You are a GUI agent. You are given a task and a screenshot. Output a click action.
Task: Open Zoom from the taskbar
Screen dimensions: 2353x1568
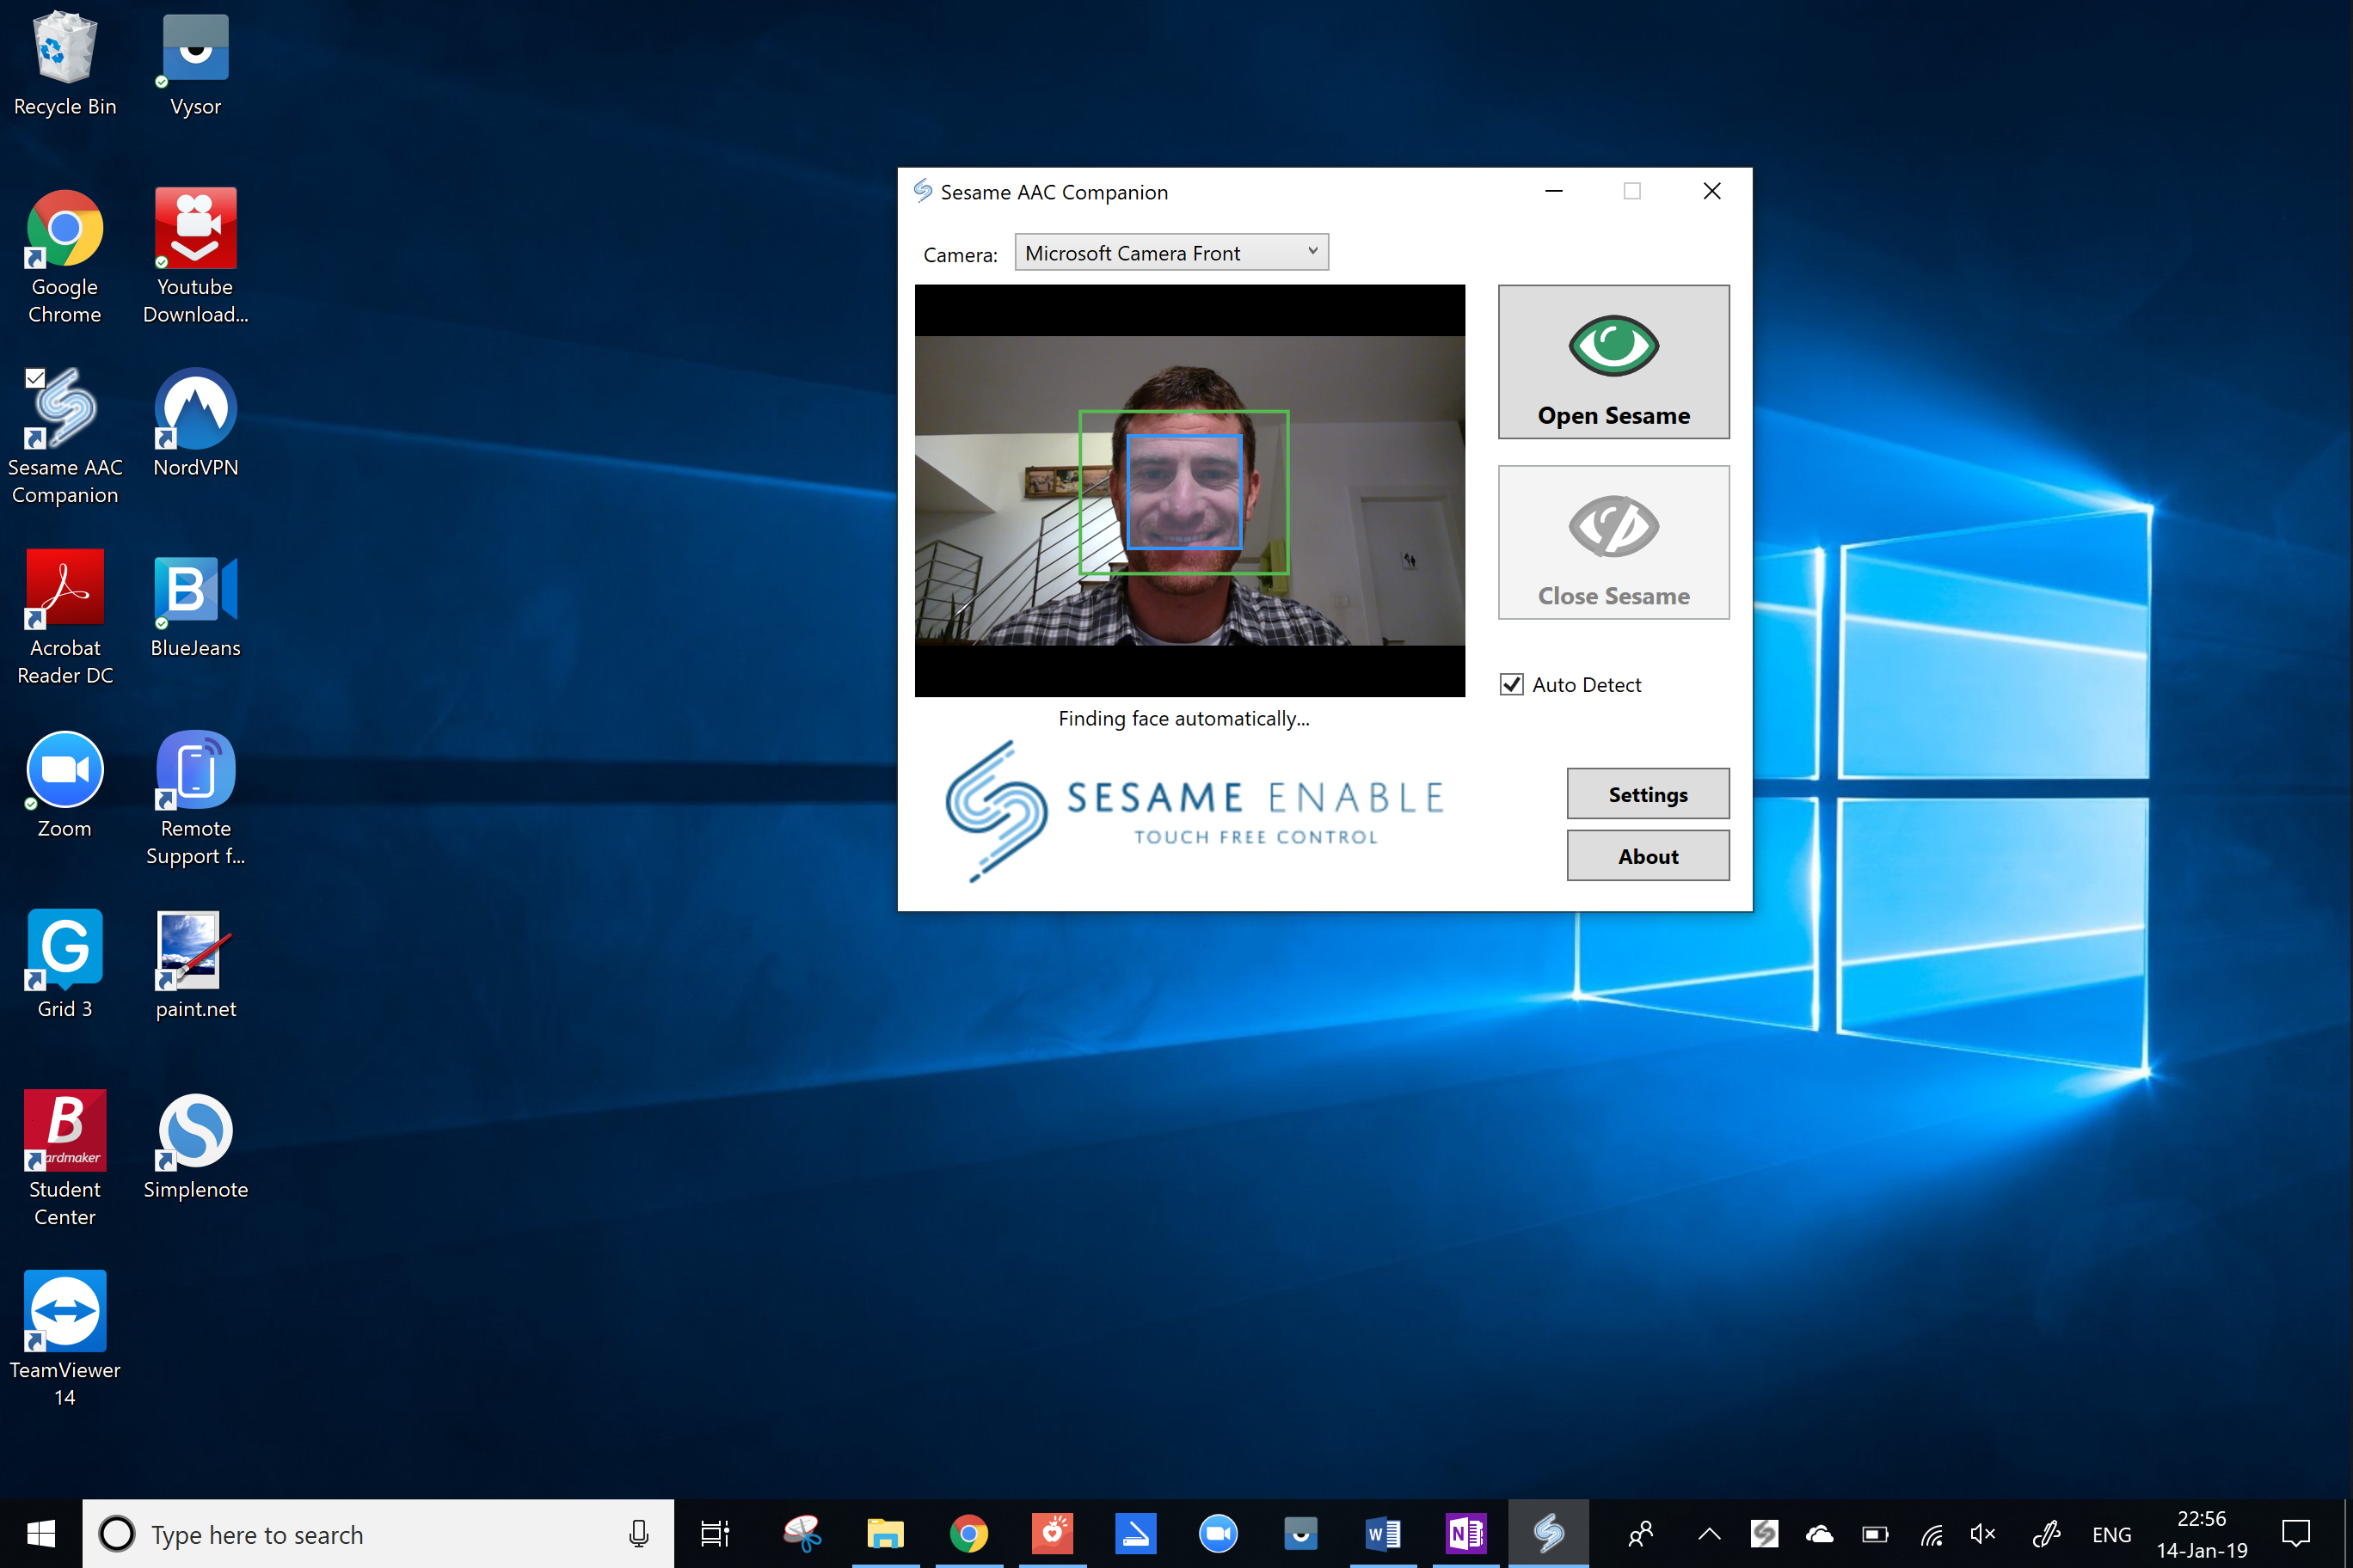pos(1219,1533)
